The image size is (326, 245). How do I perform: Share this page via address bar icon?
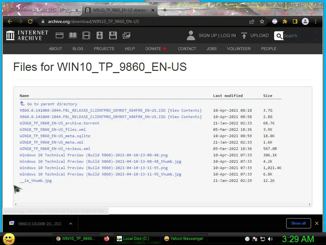click(x=252, y=21)
